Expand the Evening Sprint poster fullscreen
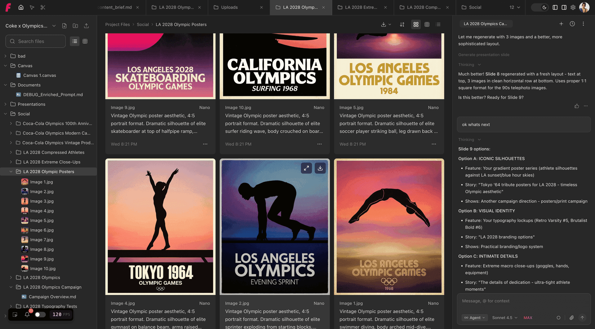 click(306, 168)
